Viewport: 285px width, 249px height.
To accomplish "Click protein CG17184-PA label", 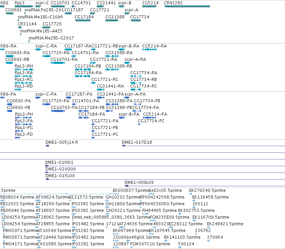I will coord(92,114).
